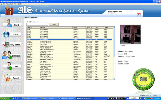Click the small application icon beside File menu
161x100 pixels.
[1, 4]
